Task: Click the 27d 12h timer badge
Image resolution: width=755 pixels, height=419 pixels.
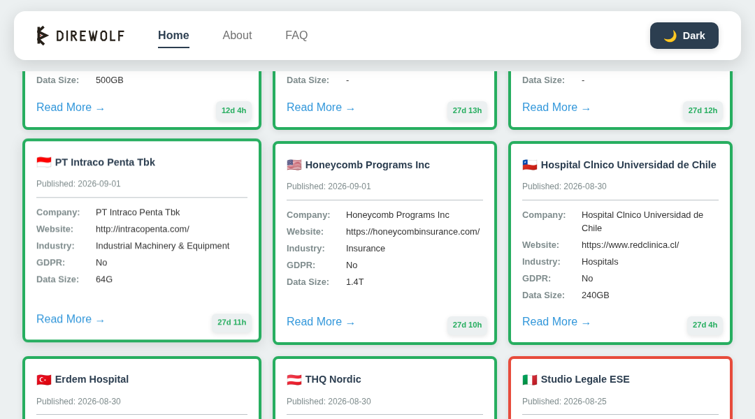Action: coord(703,110)
